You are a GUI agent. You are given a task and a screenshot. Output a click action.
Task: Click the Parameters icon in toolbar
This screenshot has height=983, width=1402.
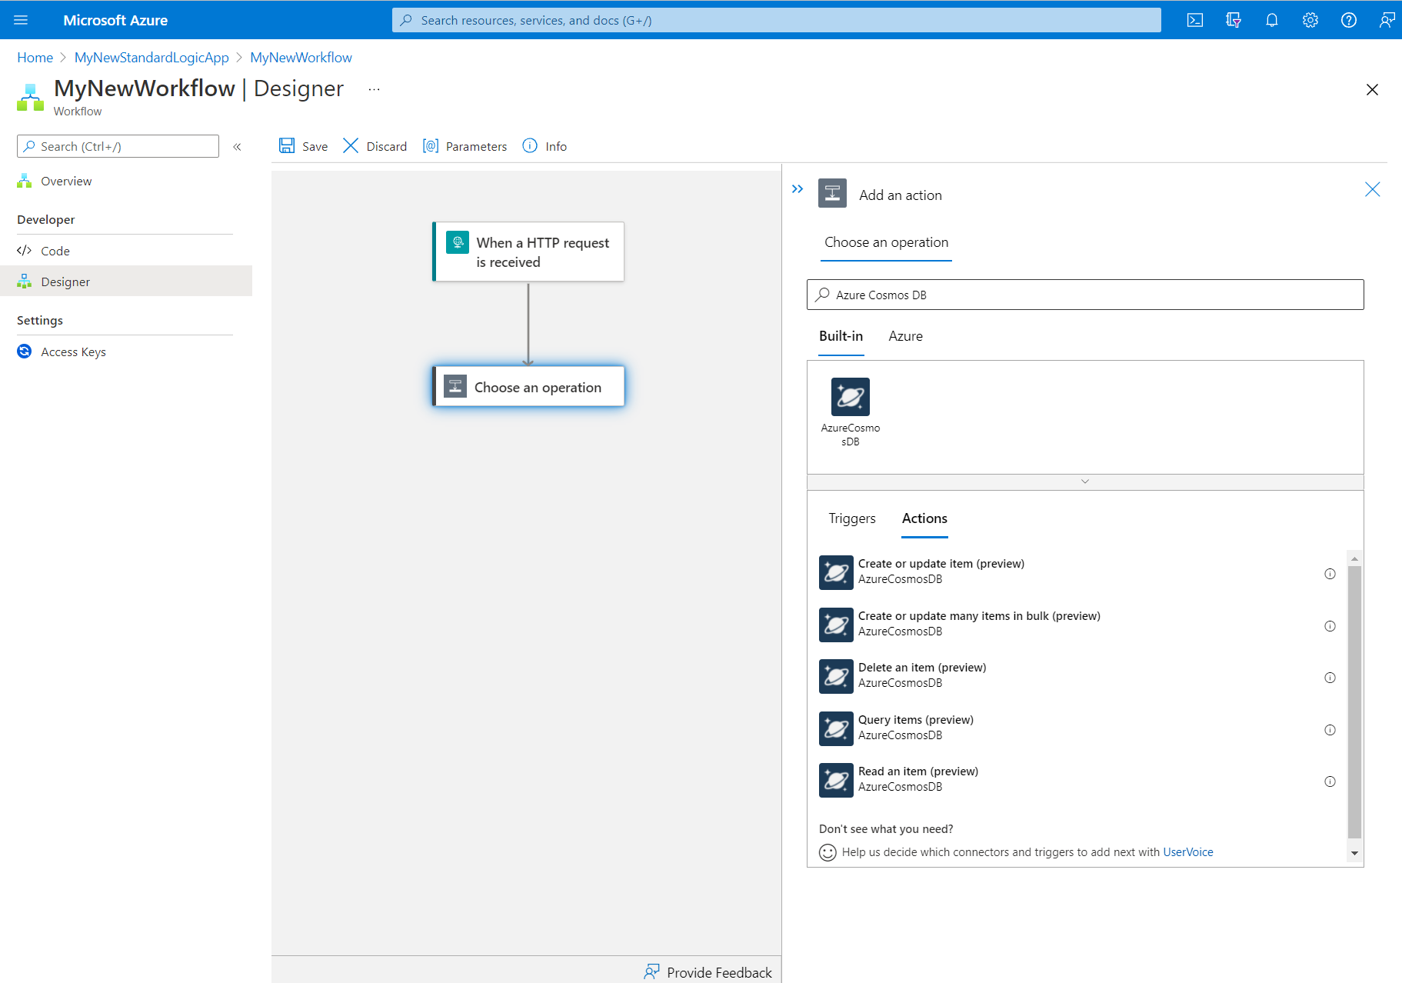431,145
